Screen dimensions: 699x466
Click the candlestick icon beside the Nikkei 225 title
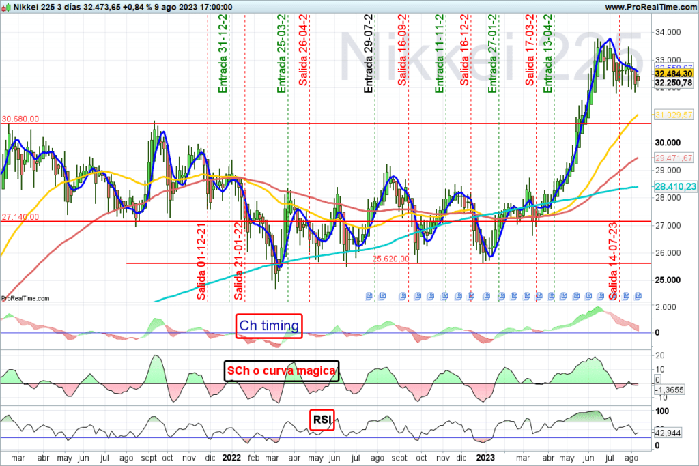click(5, 7)
